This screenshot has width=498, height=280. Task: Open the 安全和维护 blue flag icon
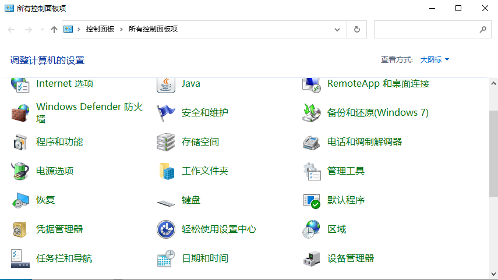pos(166,113)
